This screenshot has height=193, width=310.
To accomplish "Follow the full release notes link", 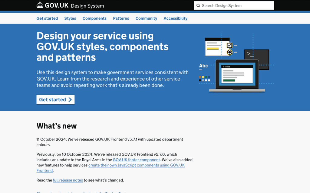I will (68, 180).
